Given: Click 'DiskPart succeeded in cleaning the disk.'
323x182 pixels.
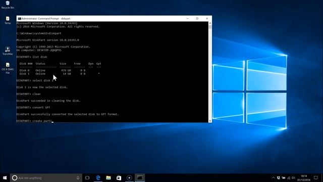Looking at the screenshot, I should (x=48, y=101).
